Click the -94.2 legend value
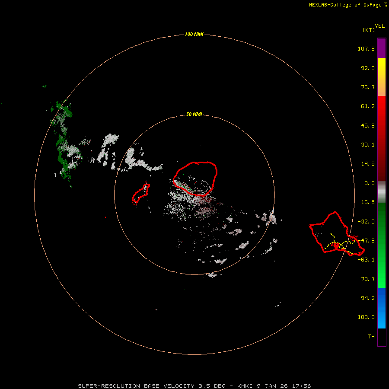Viewport: 389px width, 389px height. pos(366,298)
